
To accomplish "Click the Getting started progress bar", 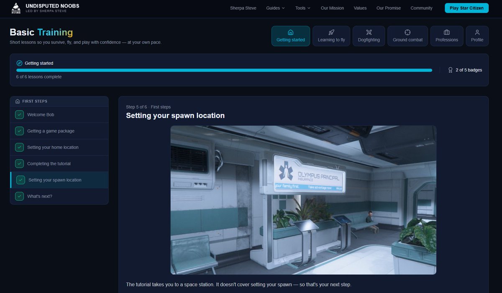I will point(224,70).
